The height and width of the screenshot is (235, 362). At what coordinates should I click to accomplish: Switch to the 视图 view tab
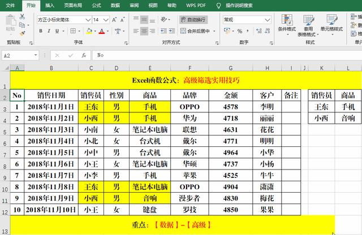(153, 5)
